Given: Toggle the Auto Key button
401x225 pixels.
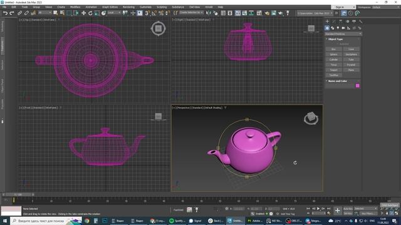Looking at the screenshot, I should (348, 209).
